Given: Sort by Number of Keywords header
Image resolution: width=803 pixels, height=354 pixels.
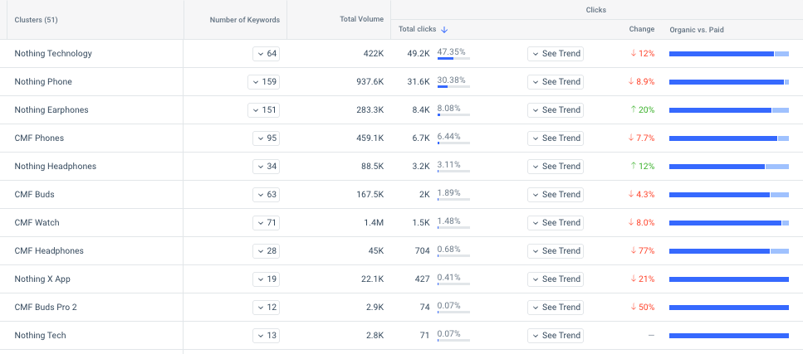Looking at the screenshot, I should [x=245, y=20].
